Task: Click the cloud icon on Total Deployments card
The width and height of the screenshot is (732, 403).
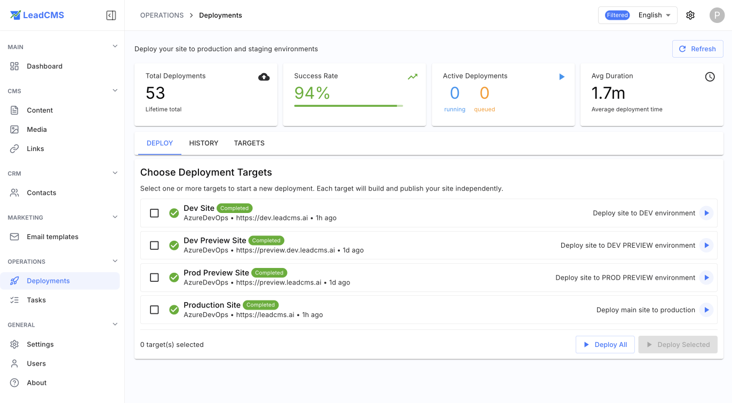Action: (264, 77)
